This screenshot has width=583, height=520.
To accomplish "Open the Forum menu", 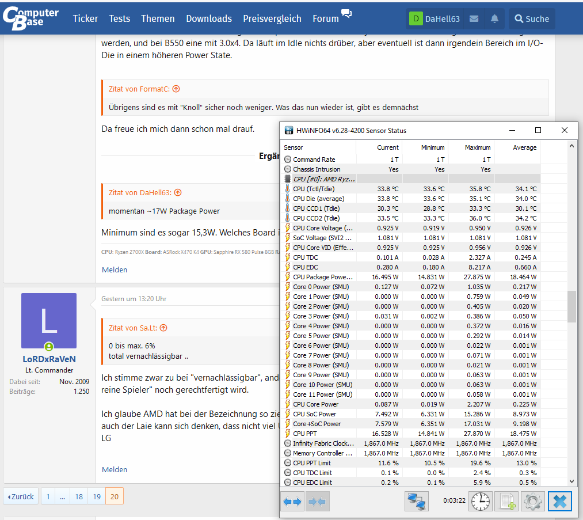I will point(326,18).
